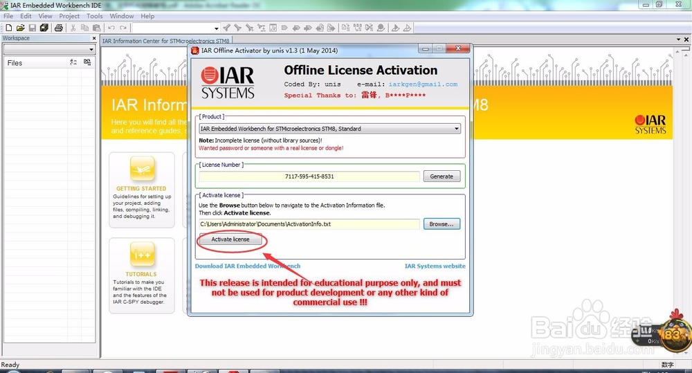Click the Toggle Breakpoint toolbar icon
Screen dimensions: 692x373
381,28
